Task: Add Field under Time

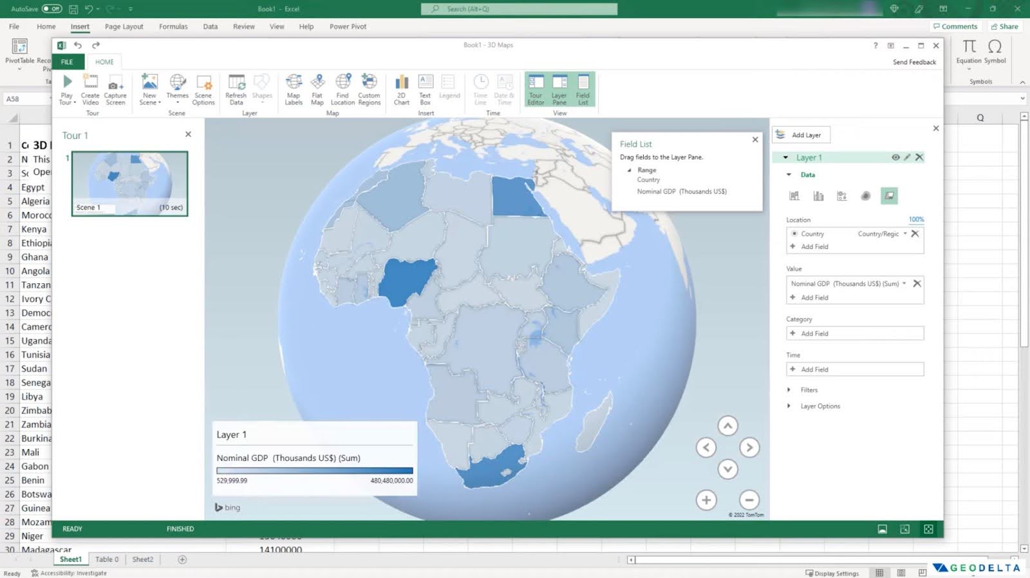Action: pyautogui.click(x=855, y=369)
